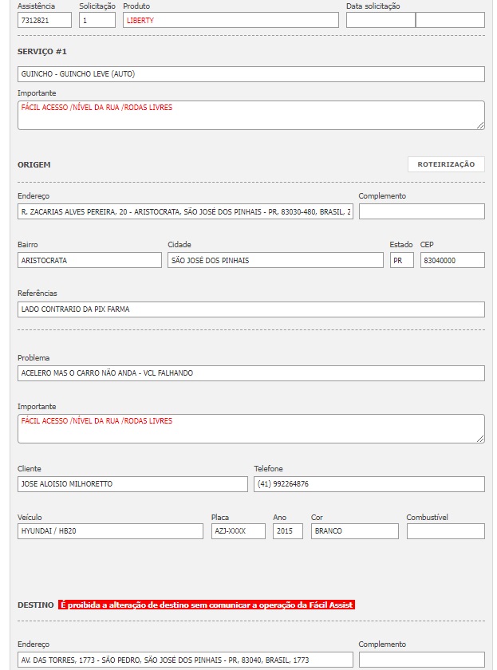Click the service field with GUINCHO LEVE
This screenshot has width=497, height=670.
(250, 74)
